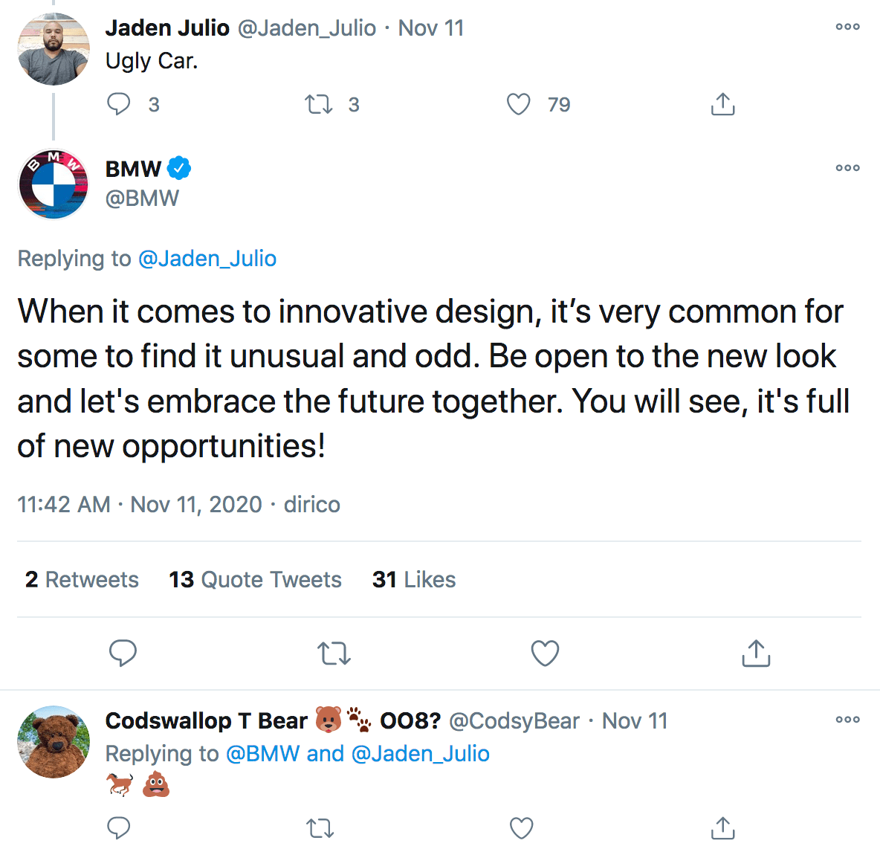The height and width of the screenshot is (852, 880).
Task: Click @Jaden_Julio mention in BMW's reply header
Action: 207,259
